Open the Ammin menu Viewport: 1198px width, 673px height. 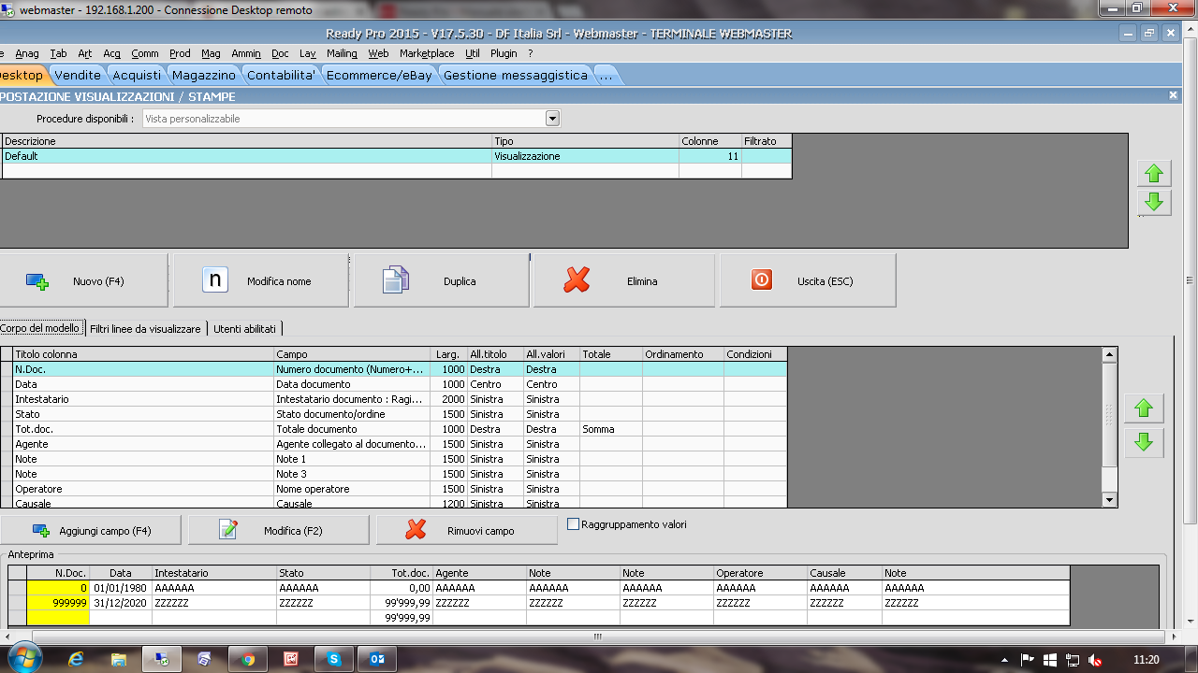click(246, 53)
